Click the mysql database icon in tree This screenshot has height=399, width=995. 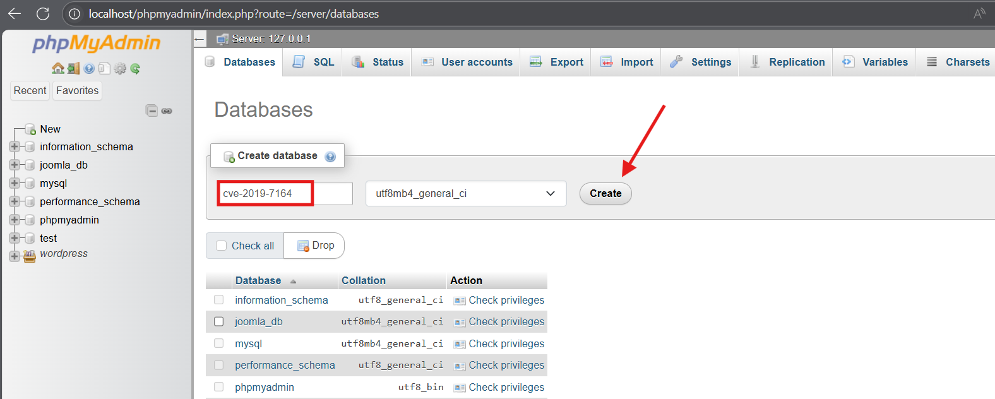point(29,184)
